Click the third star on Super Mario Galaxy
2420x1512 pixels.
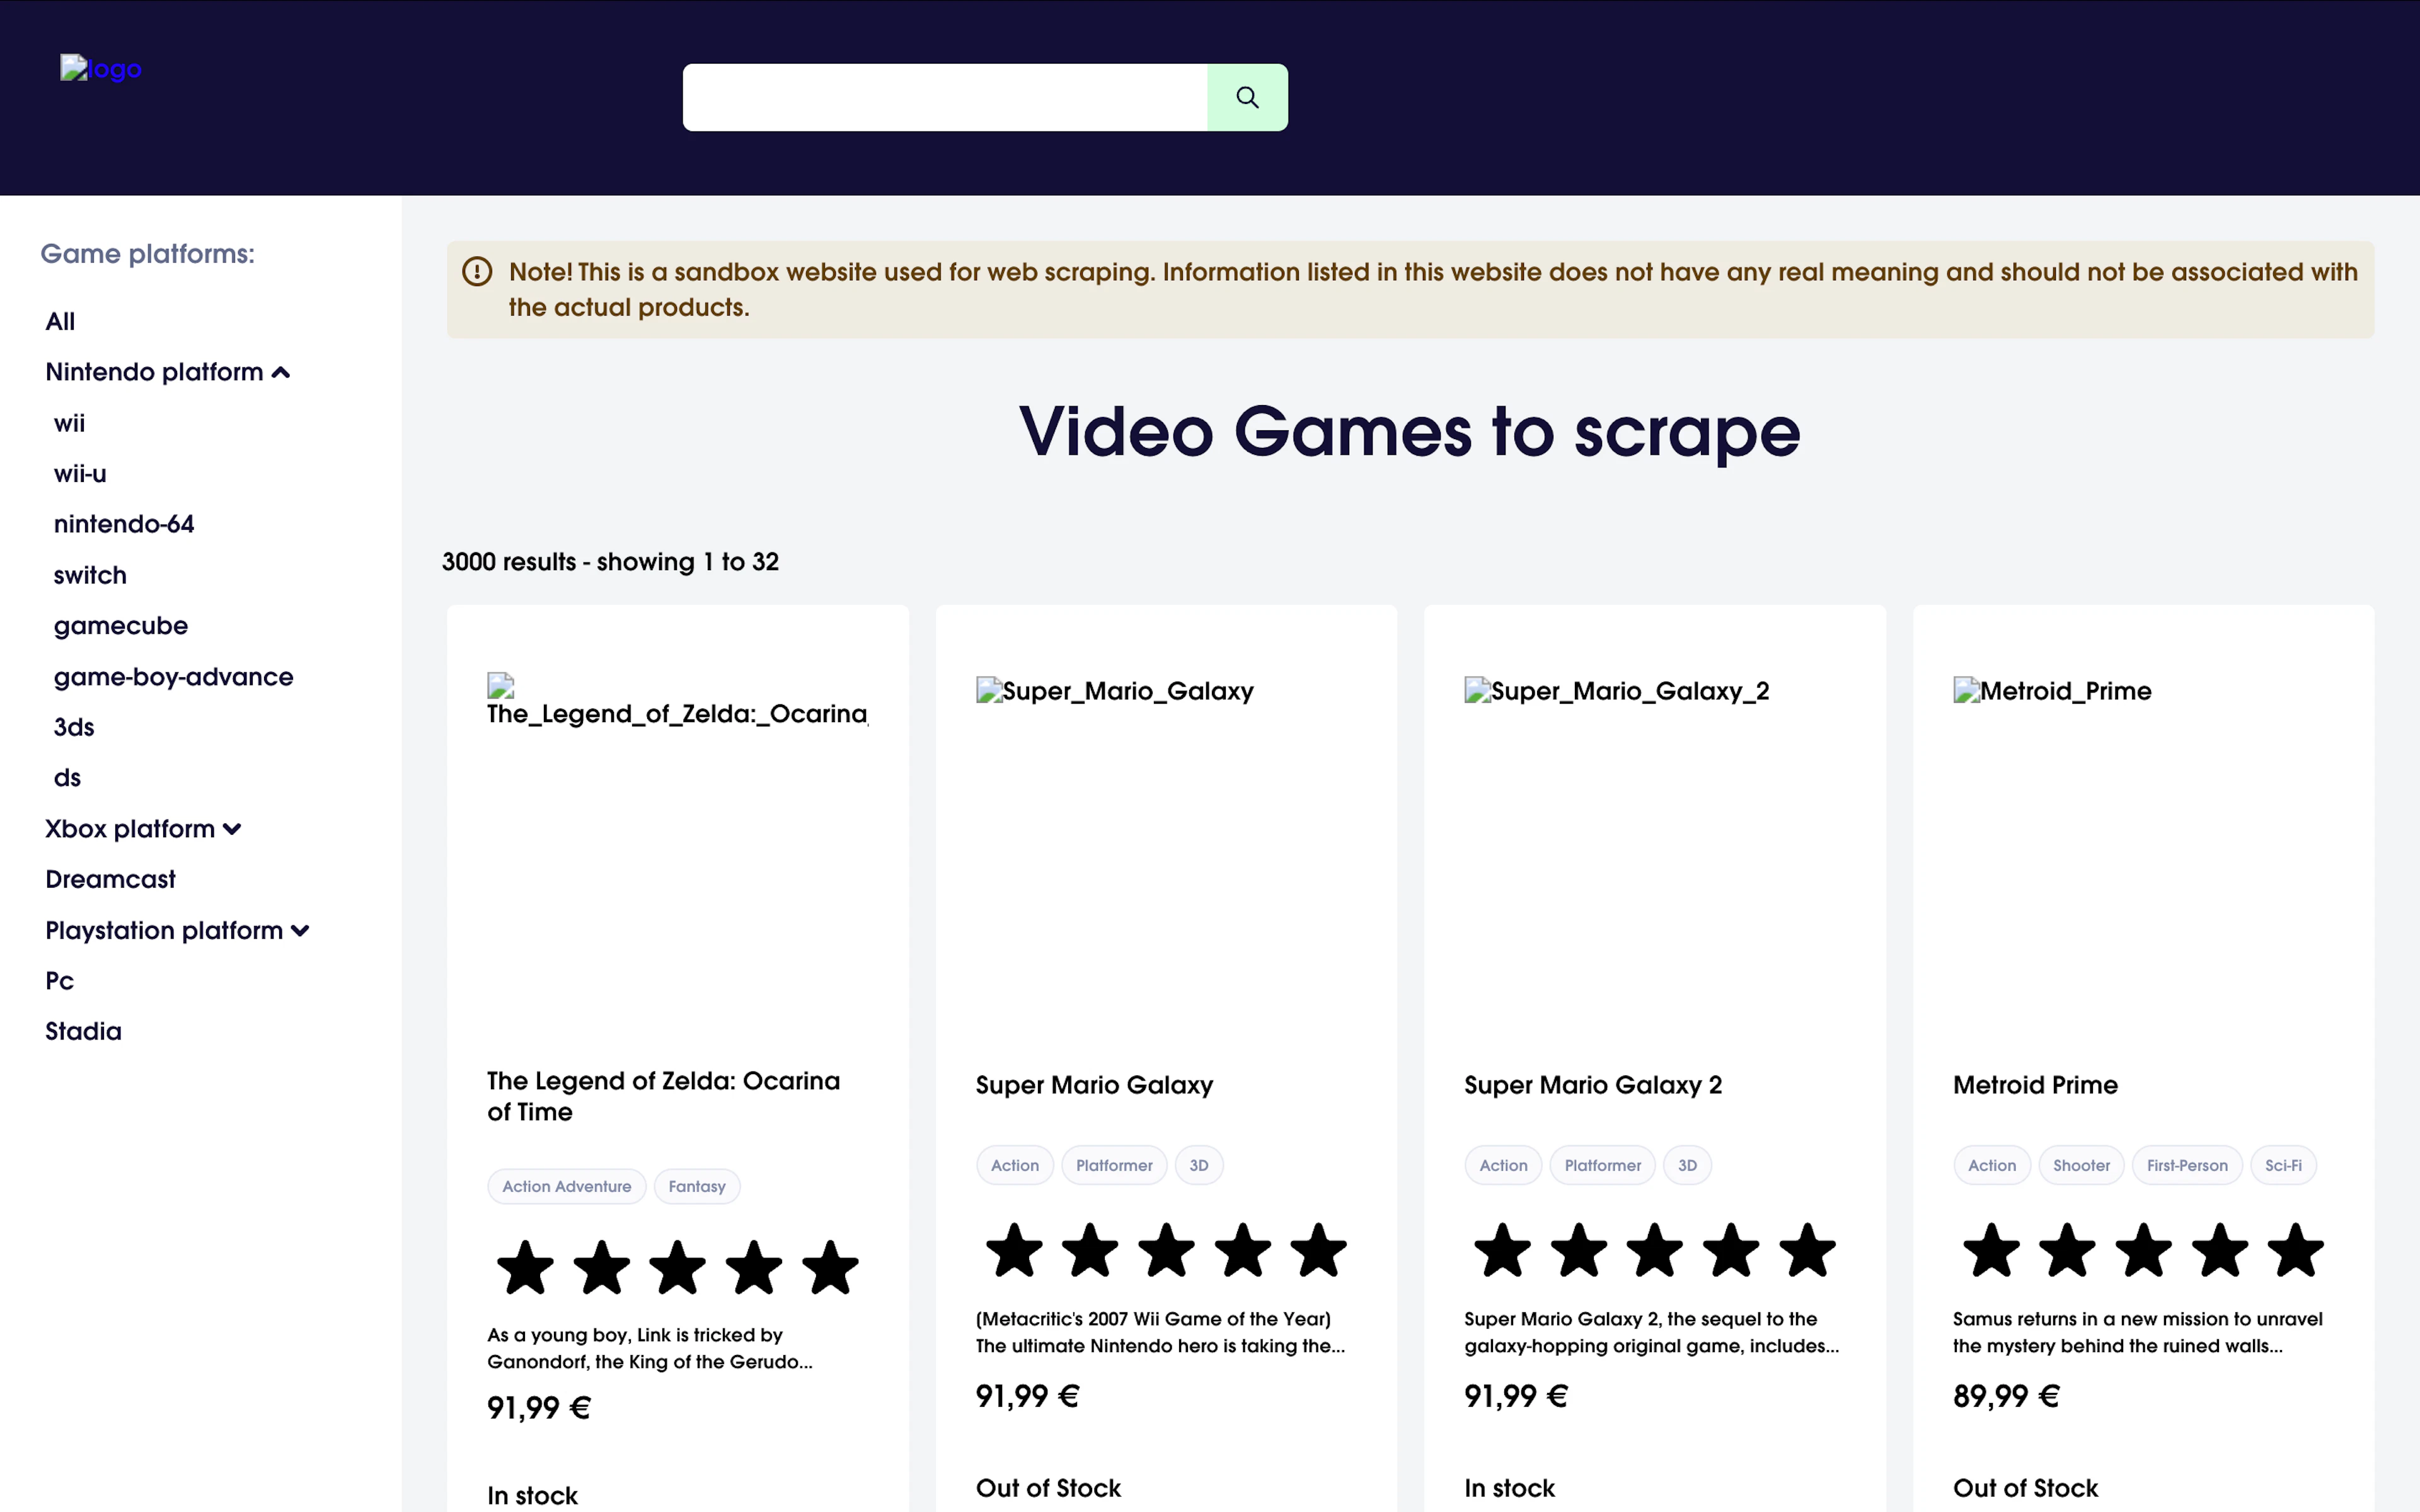1166,1251
